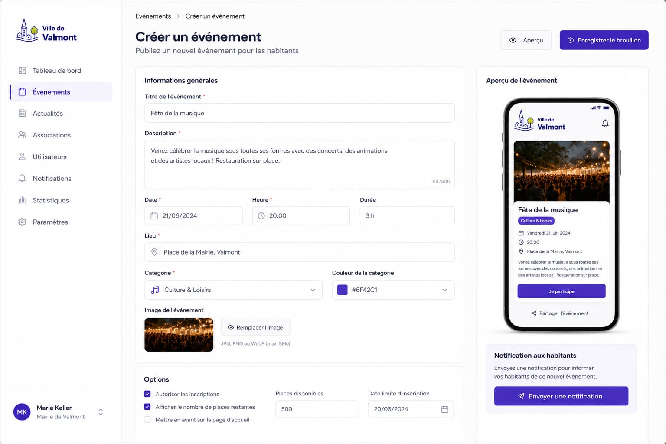Uncheck Afficher le nombre de places restantes
This screenshot has height=444, width=666.
147,407
